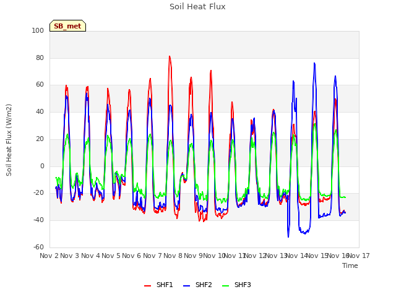Click the y-axis label Soil Heat Flux (W/m2)
This screenshot has width=396, height=297.
[9, 140]
